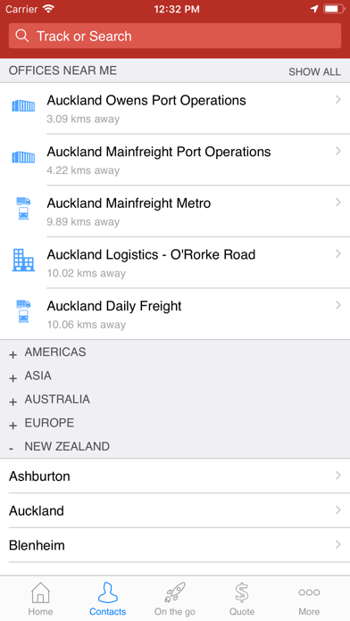This screenshot has height=621, width=350.
Task: Tap the building icon for Auckland Logistics
Action: click(23, 260)
